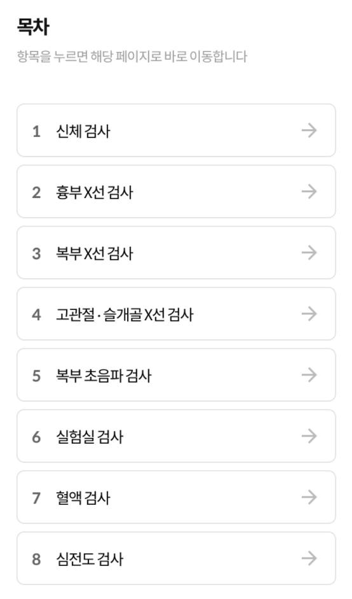
Task: Click number 5 beside 복부 초음파 검사
Action: coord(36,376)
